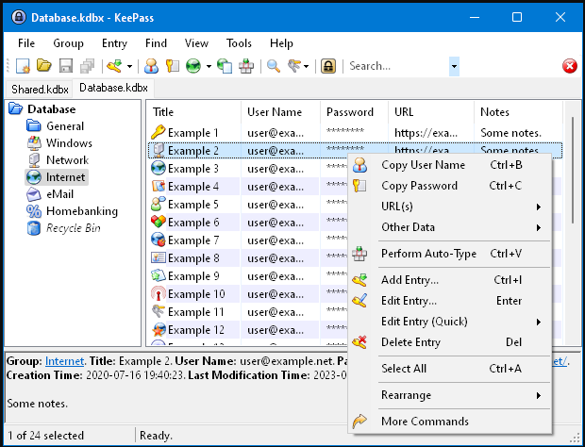The image size is (585, 447).
Task: Click the Internet group link in details pane
Action: (64, 361)
